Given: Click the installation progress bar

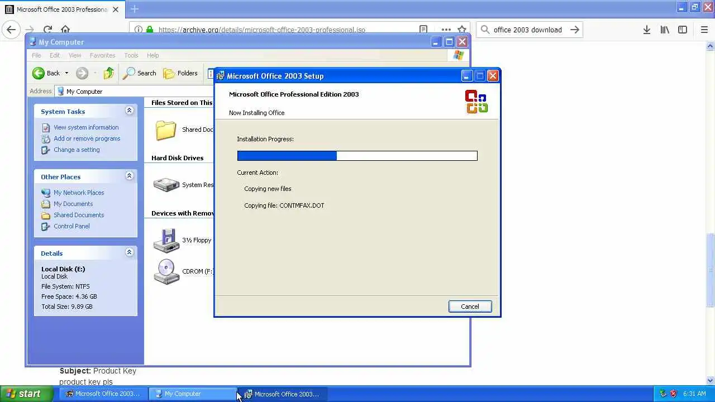Looking at the screenshot, I should [357, 156].
